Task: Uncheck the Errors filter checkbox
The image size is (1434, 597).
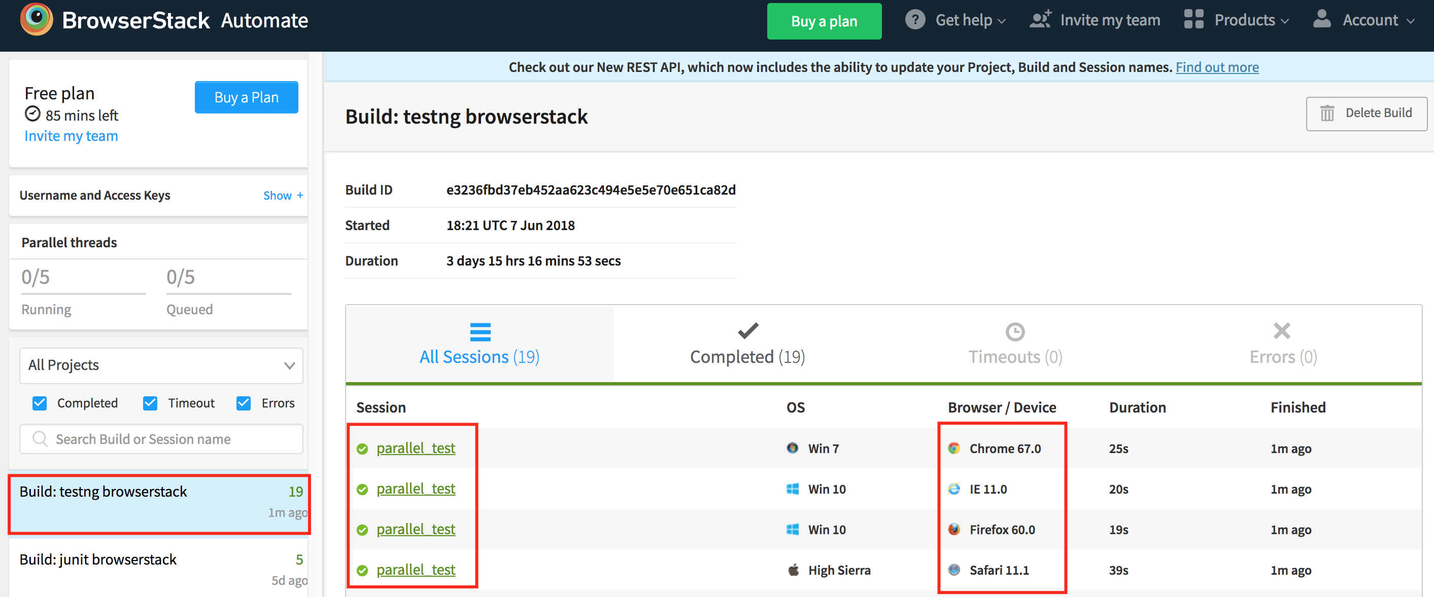Action: click(243, 403)
